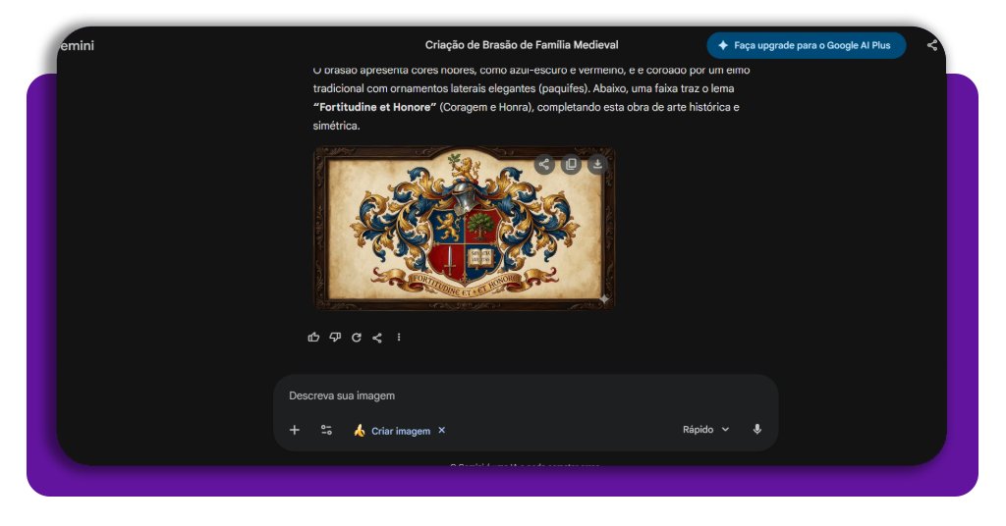
Task: Regenerate the response
Action: [x=356, y=337]
